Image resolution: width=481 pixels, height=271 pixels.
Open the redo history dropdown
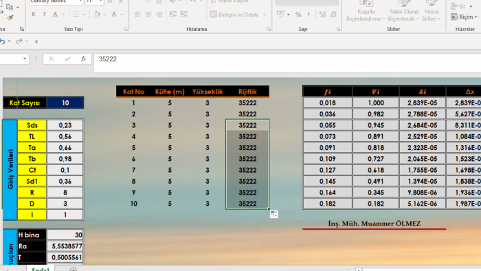[x=27, y=41]
